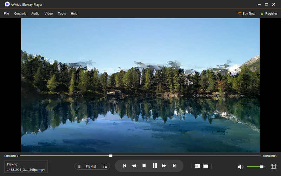Viewport: 281px width, 176px height.
Task: Open the playlist sort order options
Action: click(105, 166)
